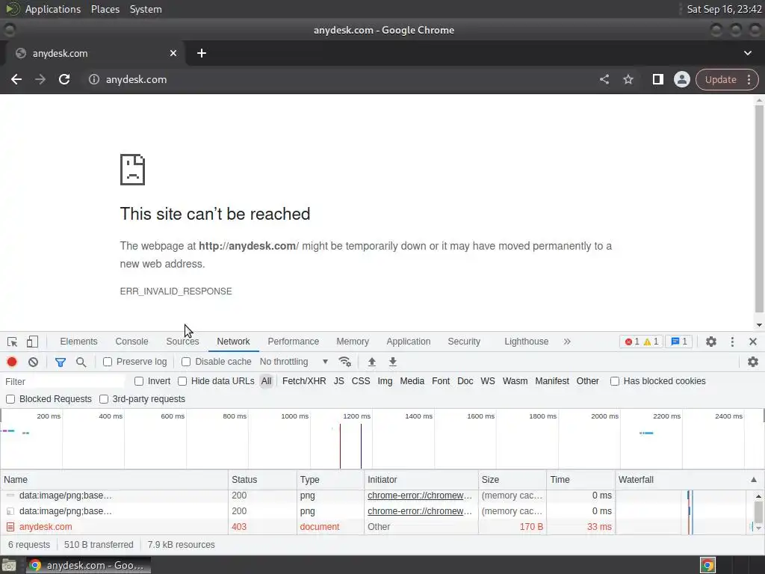The image size is (765, 574).
Task: Open the No throttling dropdown
Action: (294, 362)
